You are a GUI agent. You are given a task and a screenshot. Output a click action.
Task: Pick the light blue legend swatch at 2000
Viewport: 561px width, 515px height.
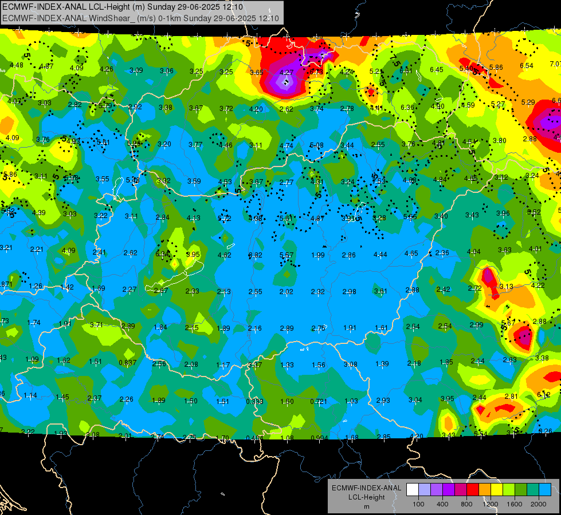click(x=545, y=490)
